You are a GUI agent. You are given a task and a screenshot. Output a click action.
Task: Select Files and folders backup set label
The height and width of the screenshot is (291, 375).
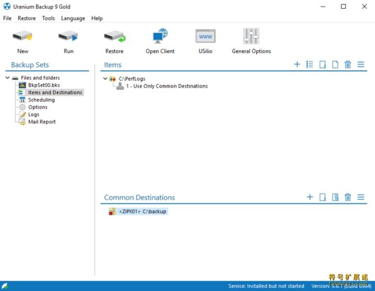40,78
